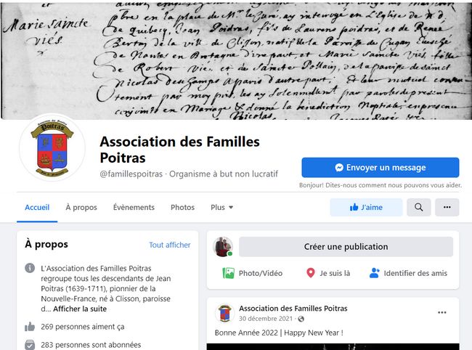Click the user avatar beside Créer une publication
Viewport: 472px width, 350px height.
tap(223, 247)
